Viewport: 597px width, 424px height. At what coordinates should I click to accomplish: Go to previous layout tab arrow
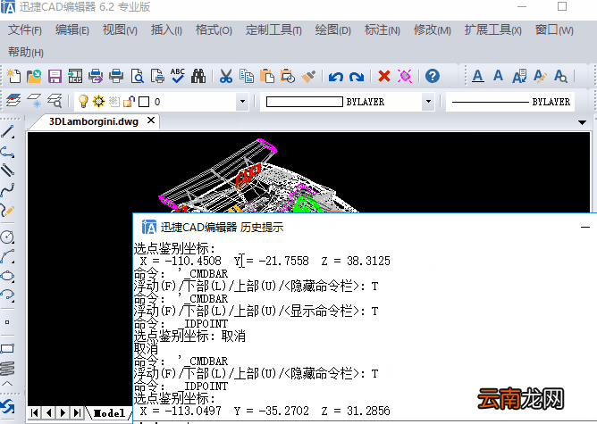coord(49,412)
